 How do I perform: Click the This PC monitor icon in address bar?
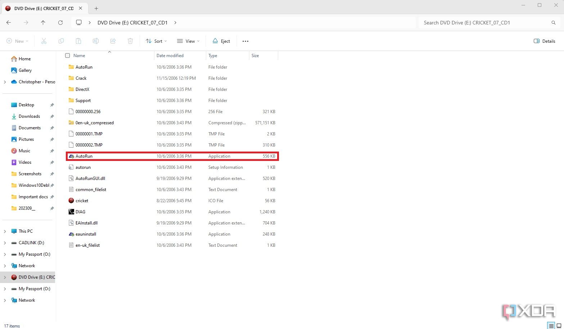pyautogui.click(x=79, y=22)
